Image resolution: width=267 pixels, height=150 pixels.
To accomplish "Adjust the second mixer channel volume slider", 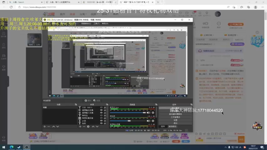I will 128,121.
